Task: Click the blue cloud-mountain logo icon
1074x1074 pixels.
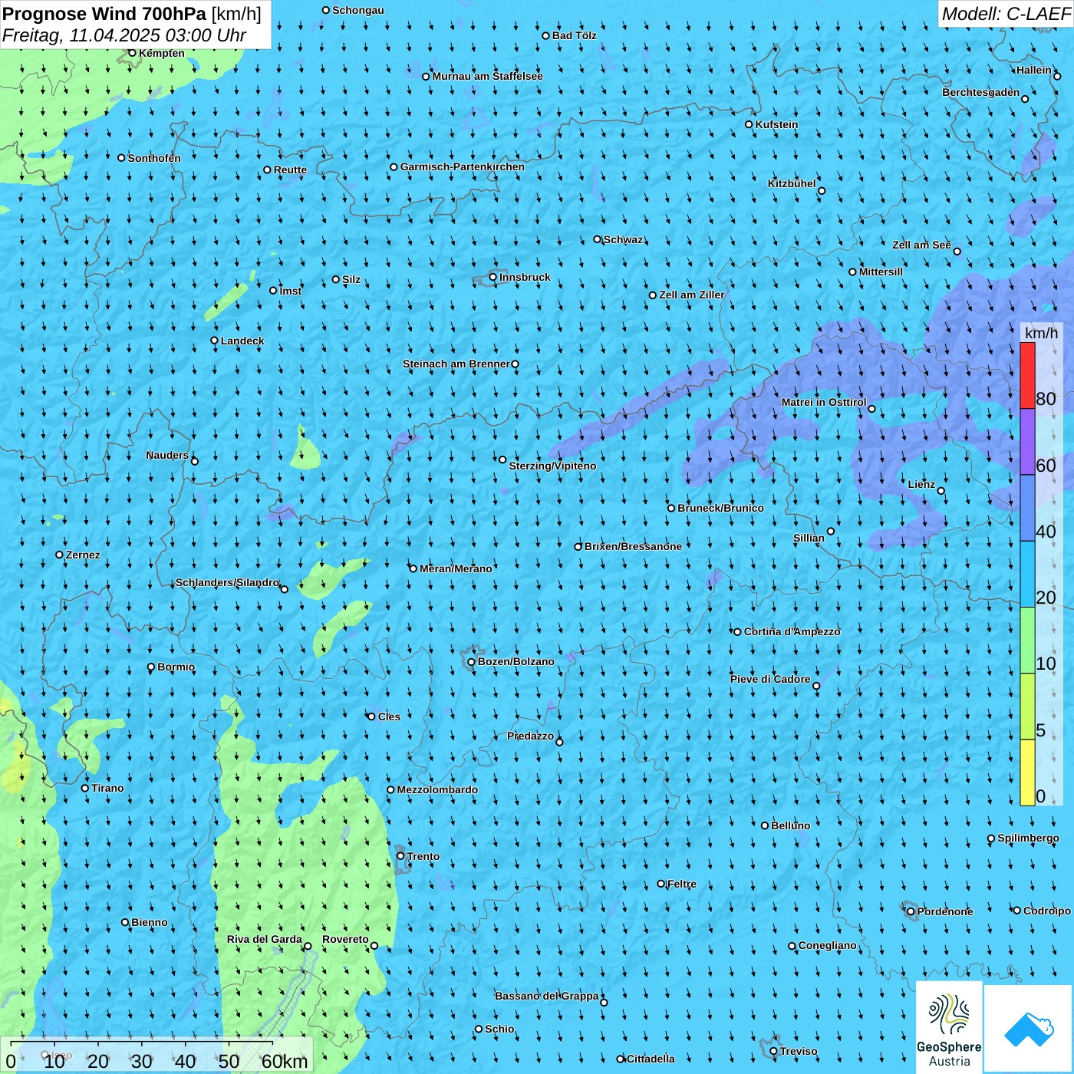Action: pos(1029,1029)
